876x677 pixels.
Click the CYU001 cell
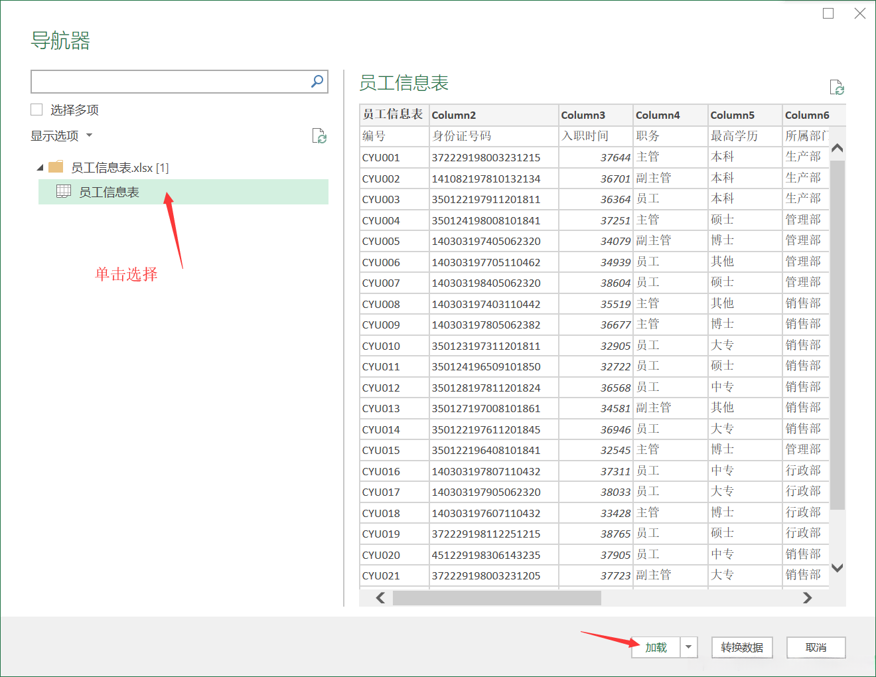394,157
